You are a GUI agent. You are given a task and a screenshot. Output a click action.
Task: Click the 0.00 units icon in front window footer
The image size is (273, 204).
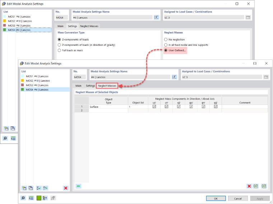pos(31,198)
